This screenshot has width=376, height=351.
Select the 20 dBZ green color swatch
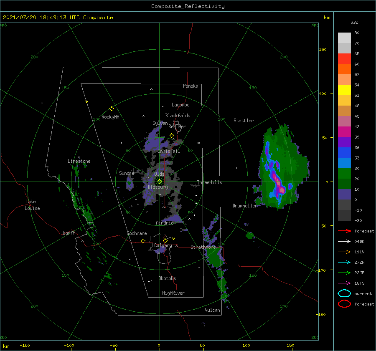click(344, 173)
